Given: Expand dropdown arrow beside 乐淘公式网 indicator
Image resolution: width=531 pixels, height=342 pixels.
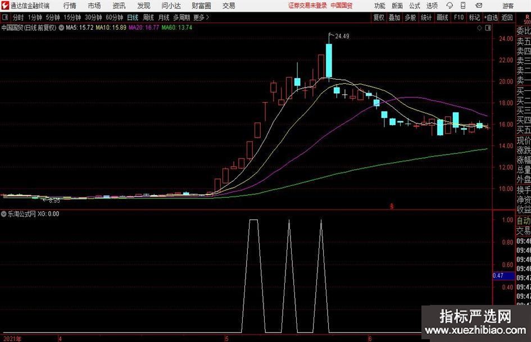Looking at the screenshot, I should point(4,214).
